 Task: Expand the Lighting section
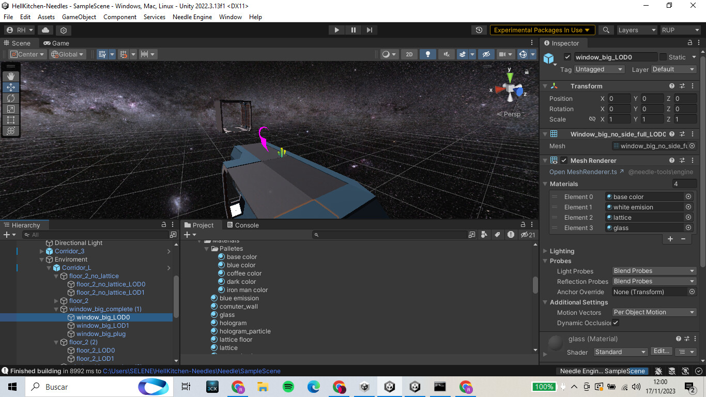562,251
